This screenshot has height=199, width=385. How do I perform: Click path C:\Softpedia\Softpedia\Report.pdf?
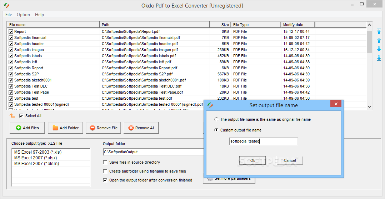131,31
